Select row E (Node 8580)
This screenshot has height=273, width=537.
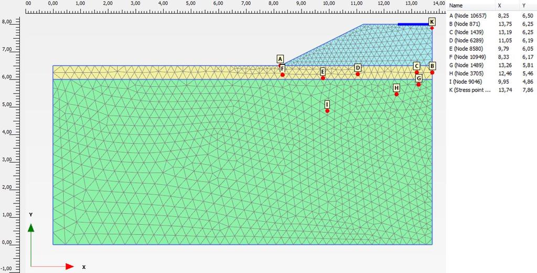point(492,49)
